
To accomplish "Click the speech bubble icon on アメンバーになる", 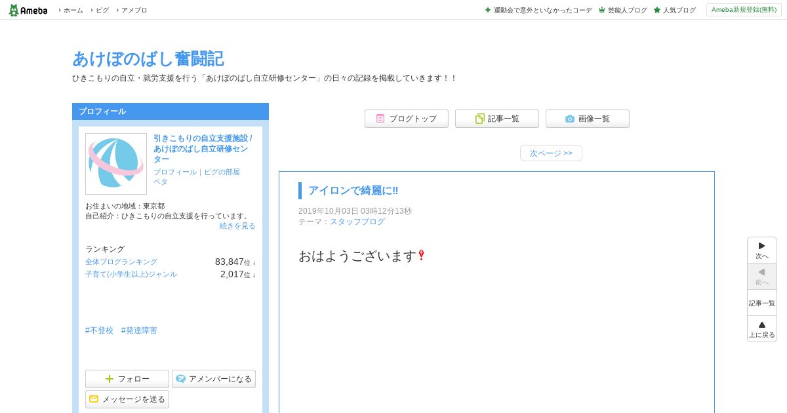I will [x=181, y=379].
